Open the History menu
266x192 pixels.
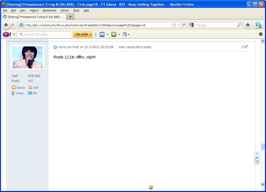[34, 10]
